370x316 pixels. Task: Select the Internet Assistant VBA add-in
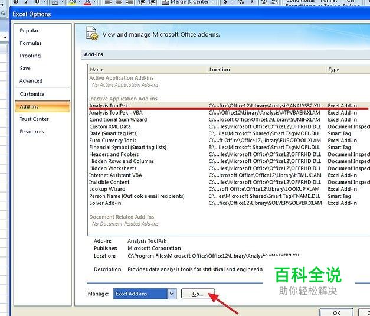point(229,175)
